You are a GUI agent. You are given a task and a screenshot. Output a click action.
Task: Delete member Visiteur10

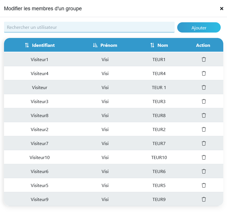[x=204, y=157]
